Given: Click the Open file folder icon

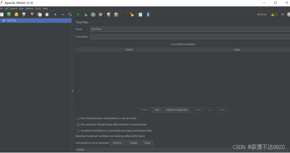Looking at the screenshot, I should click(x=16, y=14).
